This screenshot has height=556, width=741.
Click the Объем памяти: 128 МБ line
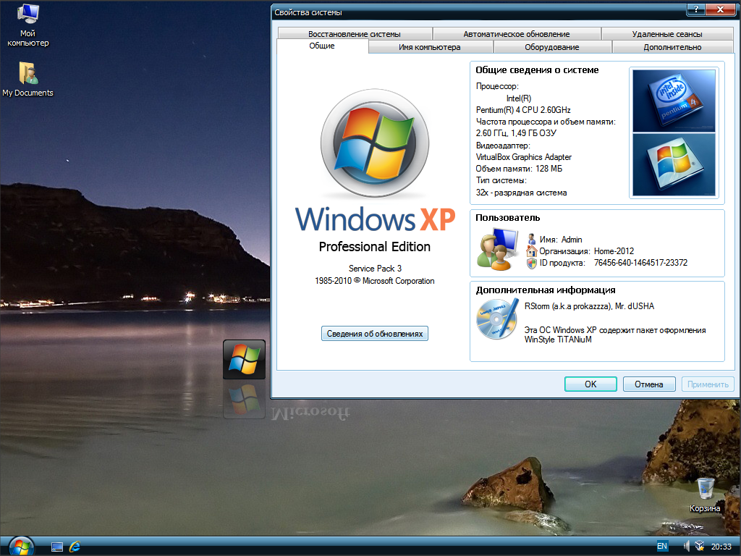(519, 169)
